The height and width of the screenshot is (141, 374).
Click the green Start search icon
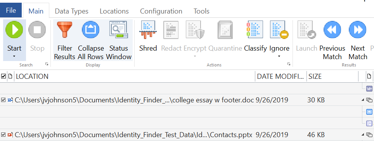(14, 30)
